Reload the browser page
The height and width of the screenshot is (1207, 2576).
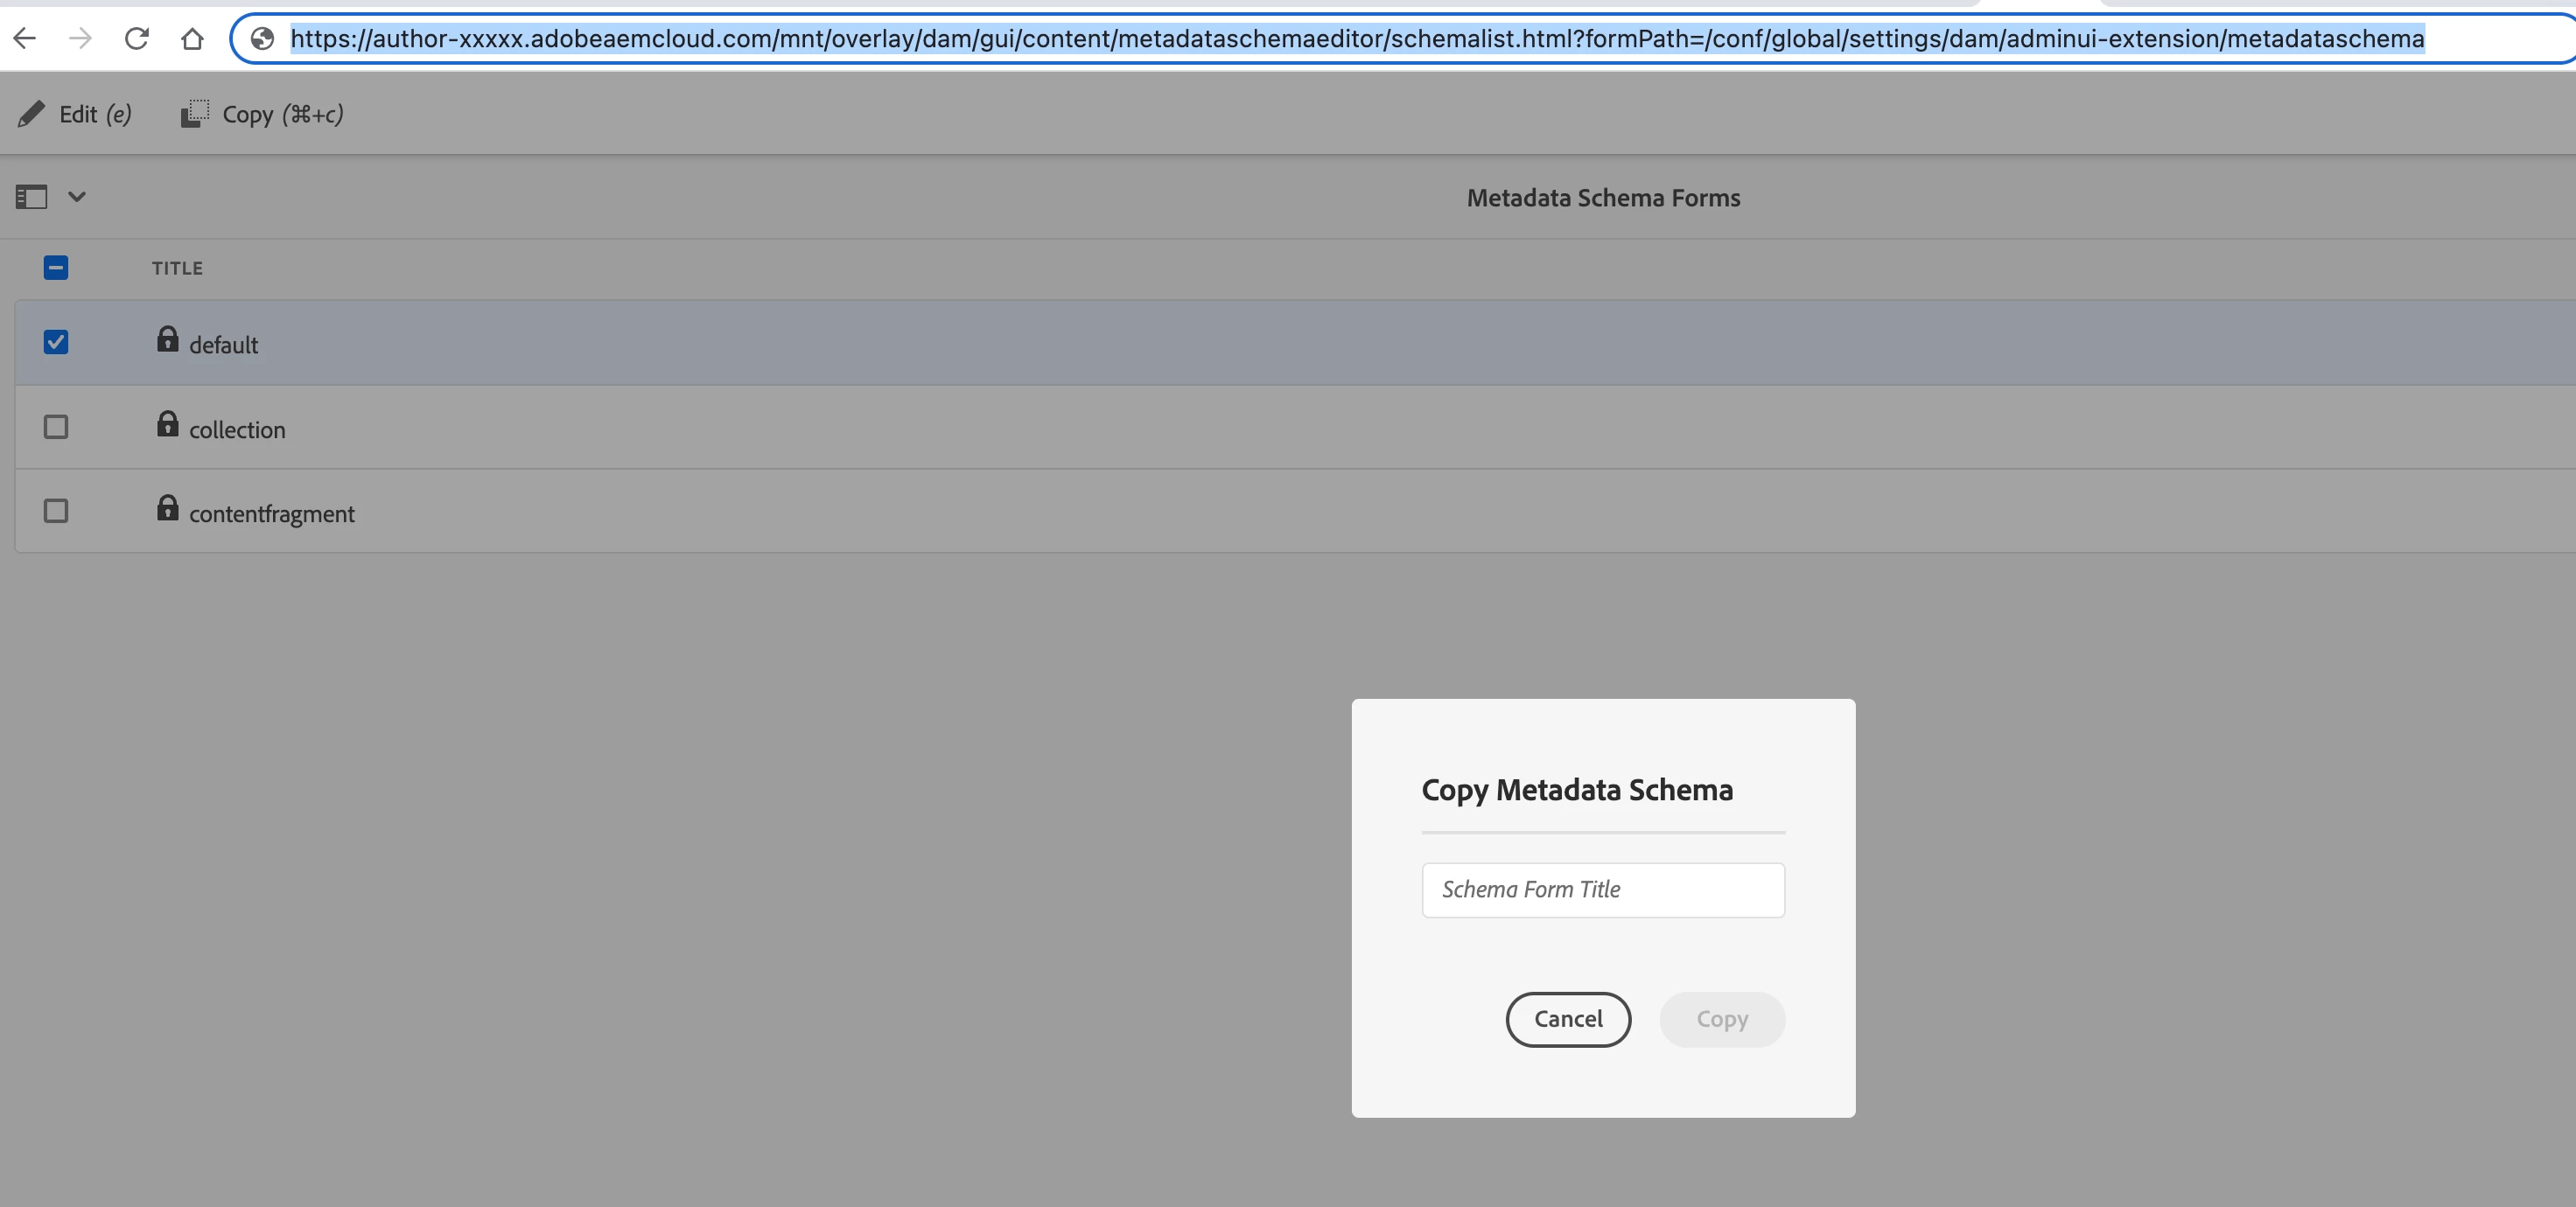click(137, 39)
